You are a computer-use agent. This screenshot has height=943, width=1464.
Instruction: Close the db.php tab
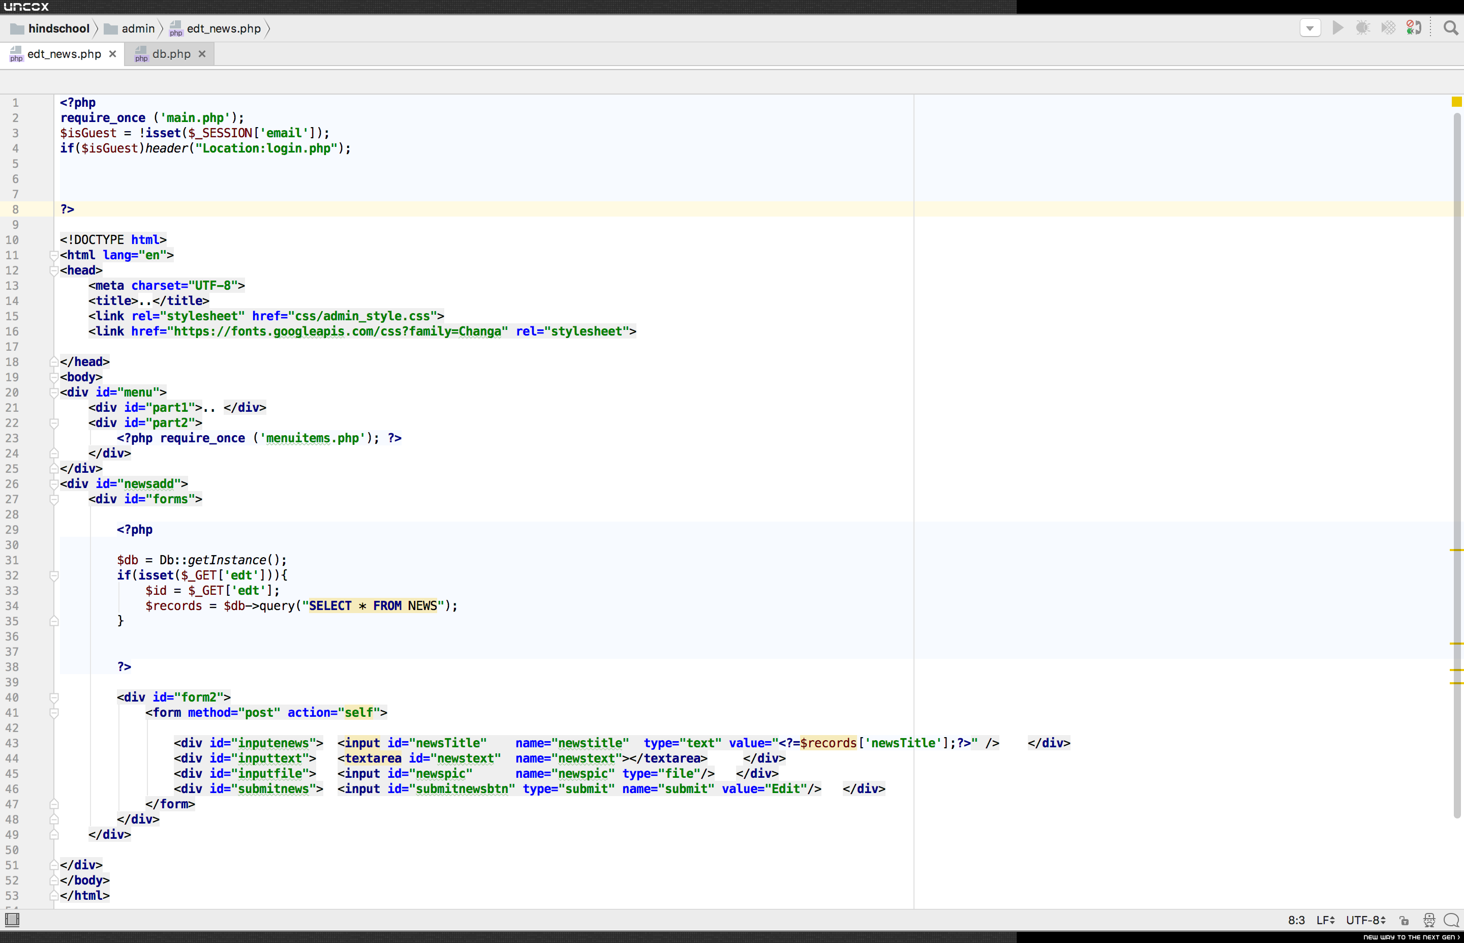[202, 54]
